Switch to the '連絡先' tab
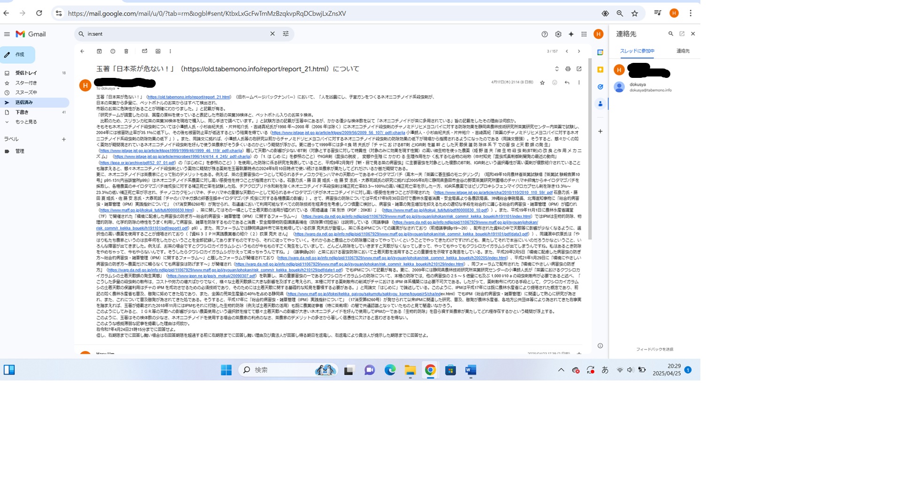 point(683,51)
